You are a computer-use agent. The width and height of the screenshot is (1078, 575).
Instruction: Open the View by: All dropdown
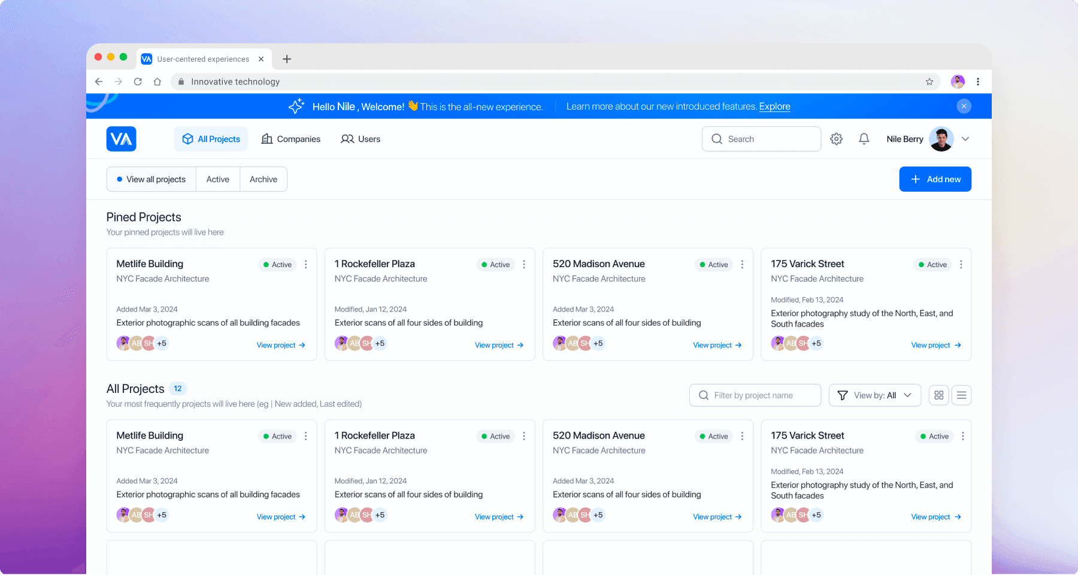(x=874, y=395)
